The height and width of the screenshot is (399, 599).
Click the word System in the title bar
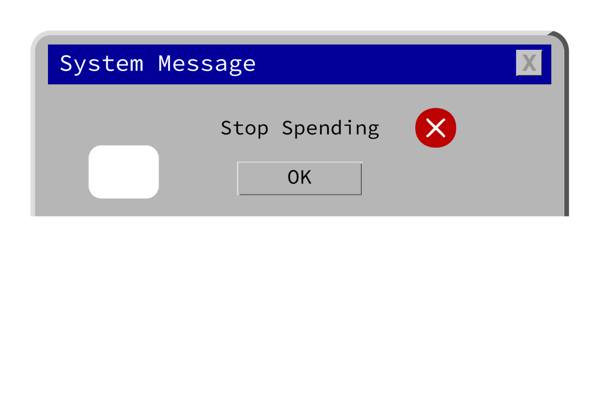coord(102,64)
